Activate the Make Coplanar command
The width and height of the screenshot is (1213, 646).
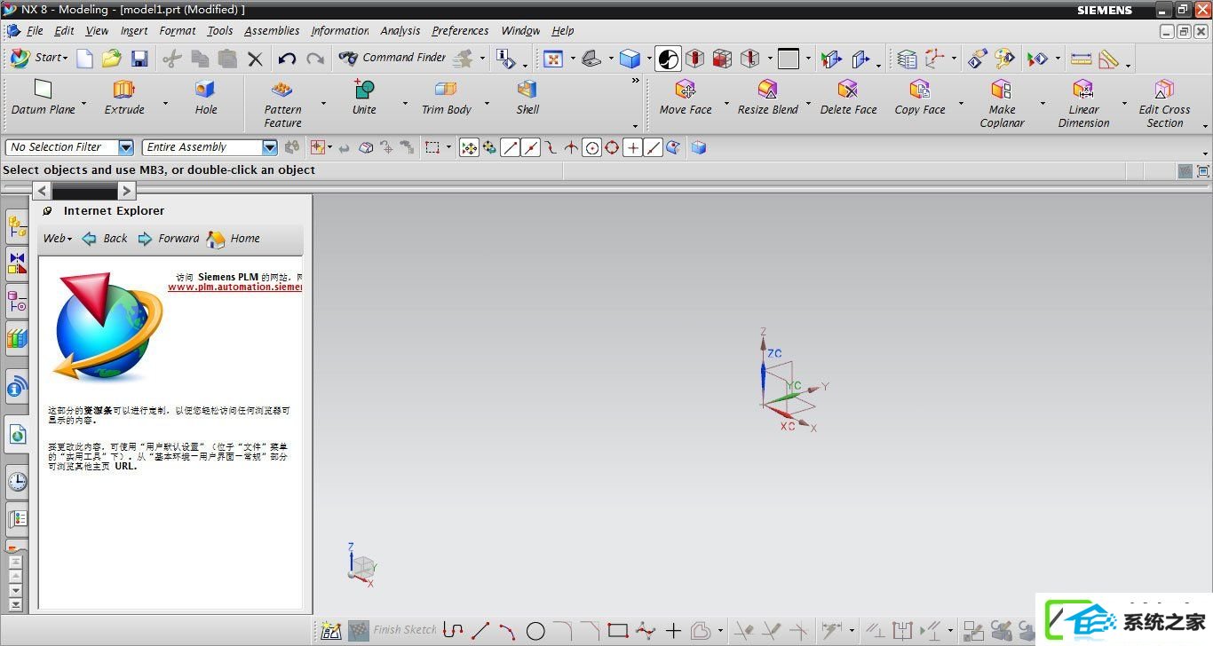(1002, 103)
